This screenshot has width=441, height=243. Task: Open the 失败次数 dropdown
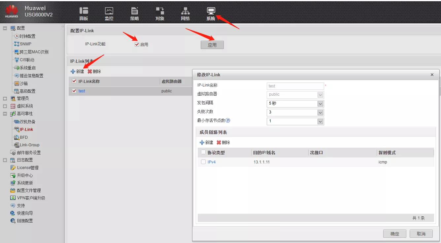(x=320, y=112)
